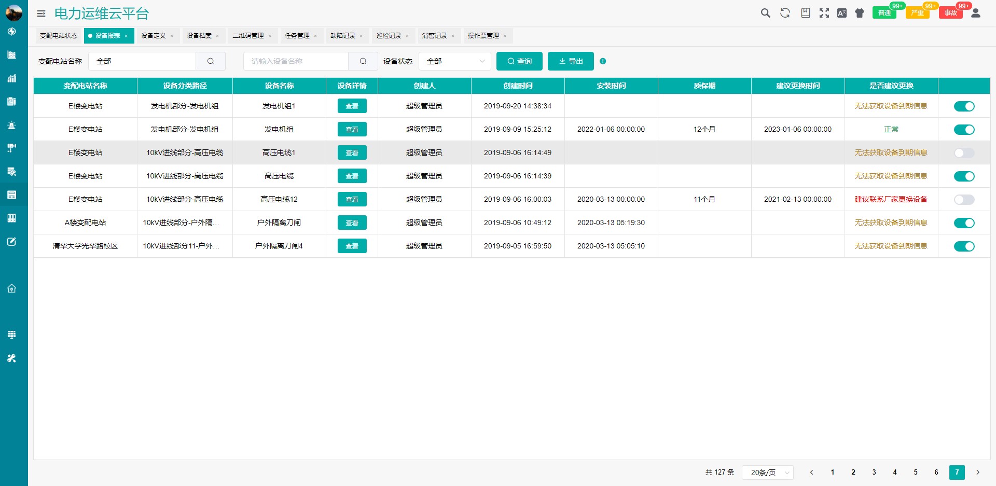996x486 pixels.
Task: Open the 20条/页 page size dropdown
Action: [768, 473]
